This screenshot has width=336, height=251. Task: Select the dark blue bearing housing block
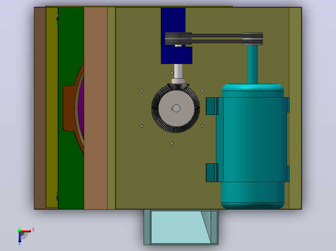[176, 55]
